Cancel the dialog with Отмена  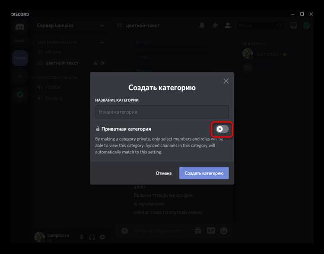point(164,173)
